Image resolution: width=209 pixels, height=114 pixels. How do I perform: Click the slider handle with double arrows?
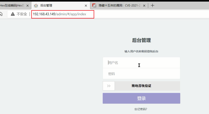(x=109, y=86)
